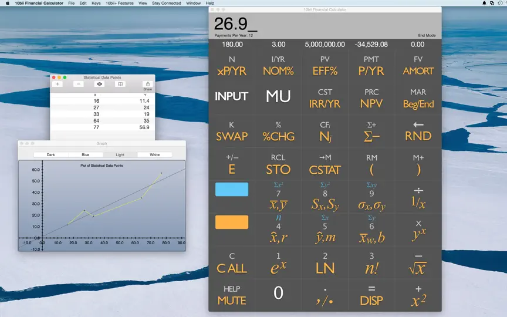The width and height of the screenshot is (507, 317).
Task: Click the blue shift key
Action: pyautogui.click(x=232, y=189)
